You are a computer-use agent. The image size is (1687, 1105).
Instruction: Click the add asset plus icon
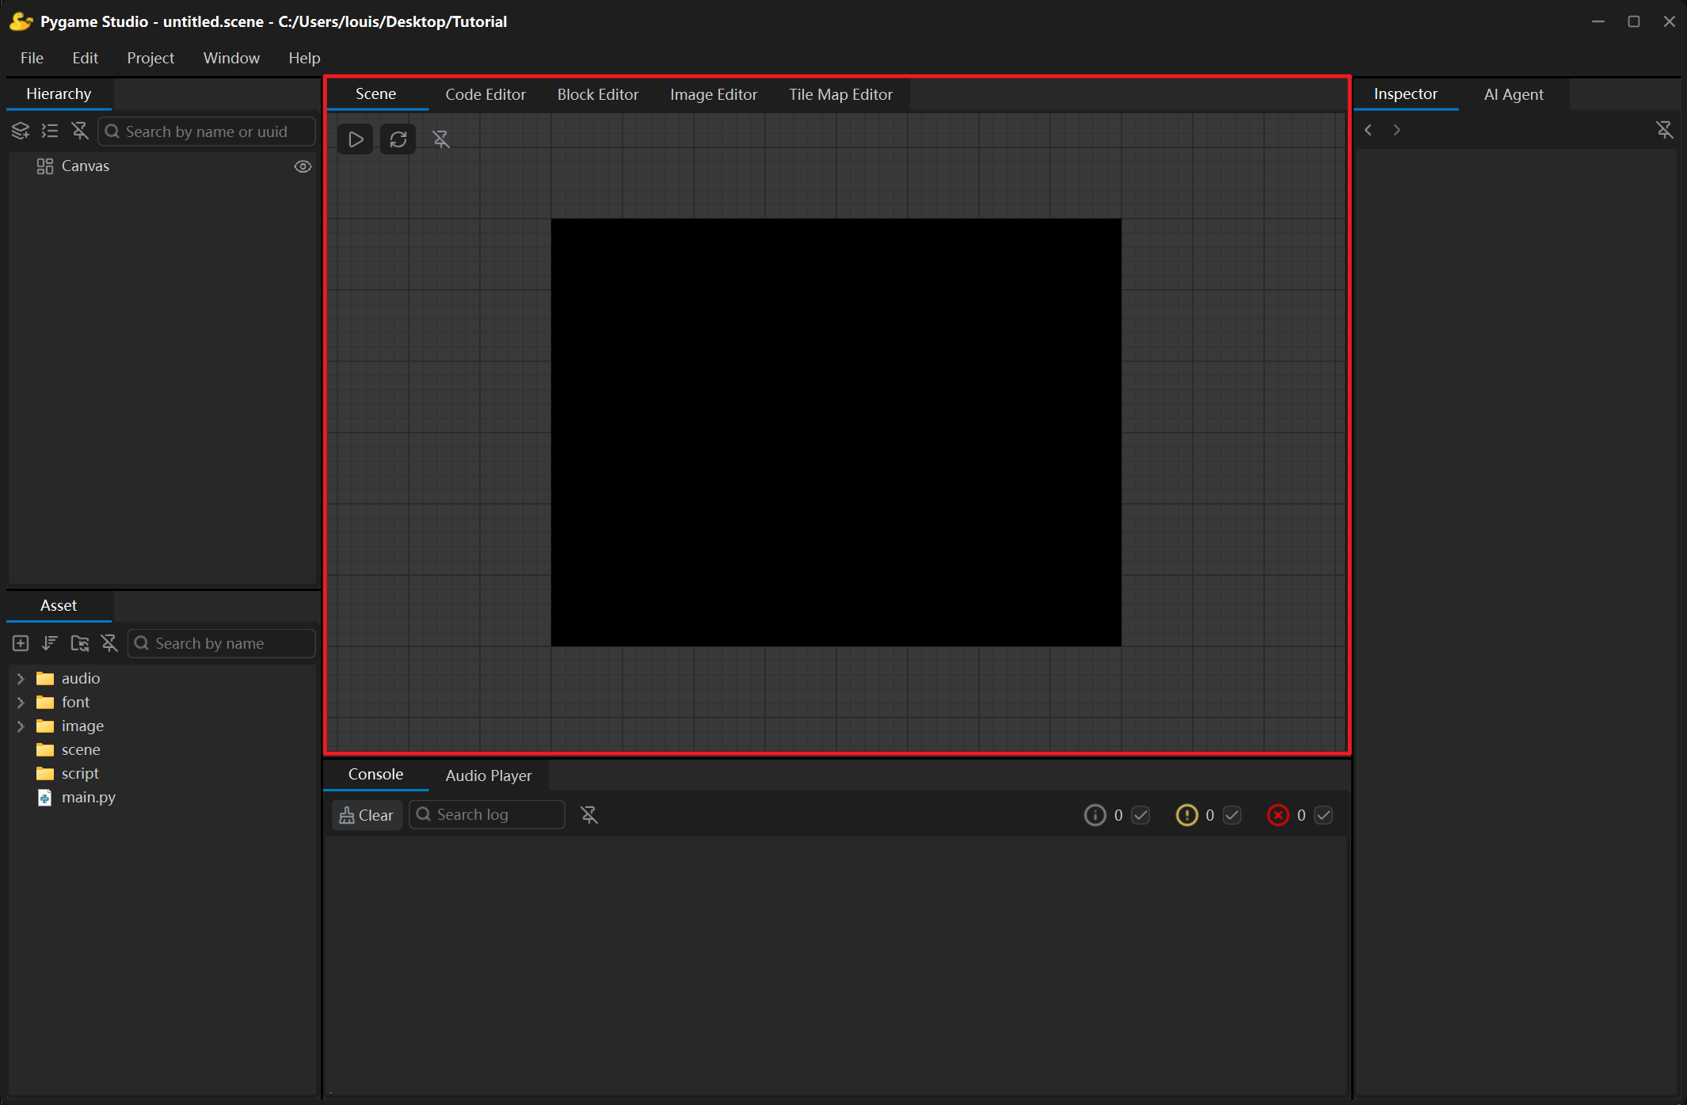pos(21,643)
